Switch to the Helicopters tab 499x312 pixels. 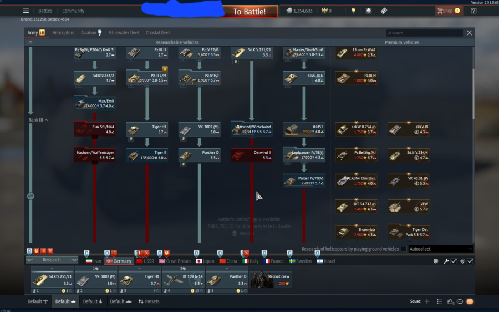point(63,33)
